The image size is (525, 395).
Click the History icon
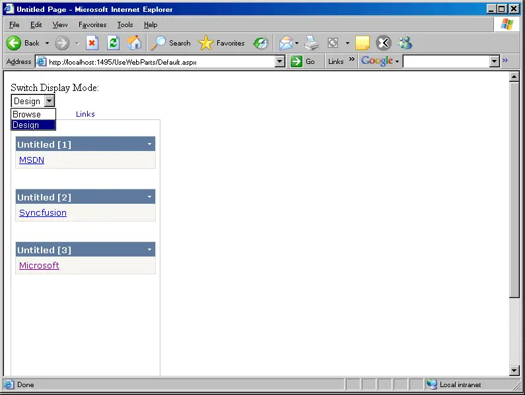pyautogui.click(x=261, y=43)
